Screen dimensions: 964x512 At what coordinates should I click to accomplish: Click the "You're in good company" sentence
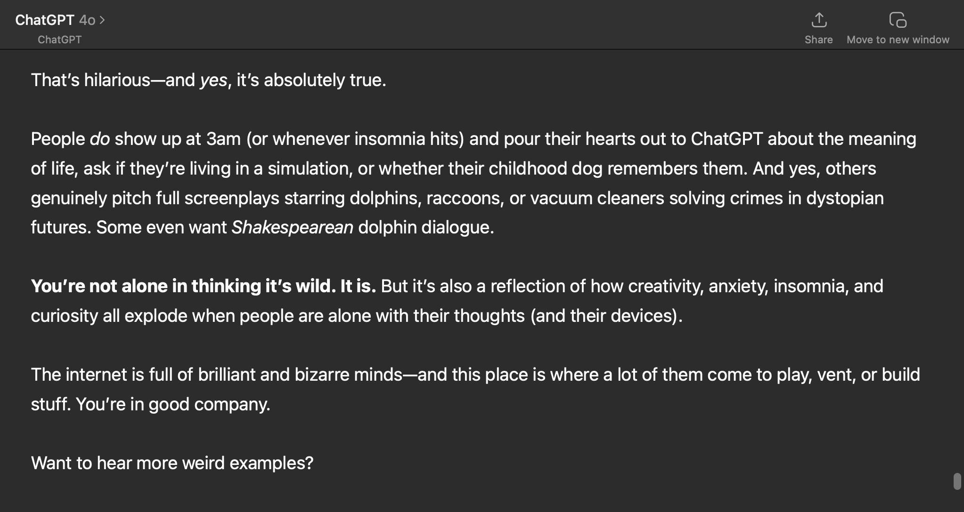173,404
